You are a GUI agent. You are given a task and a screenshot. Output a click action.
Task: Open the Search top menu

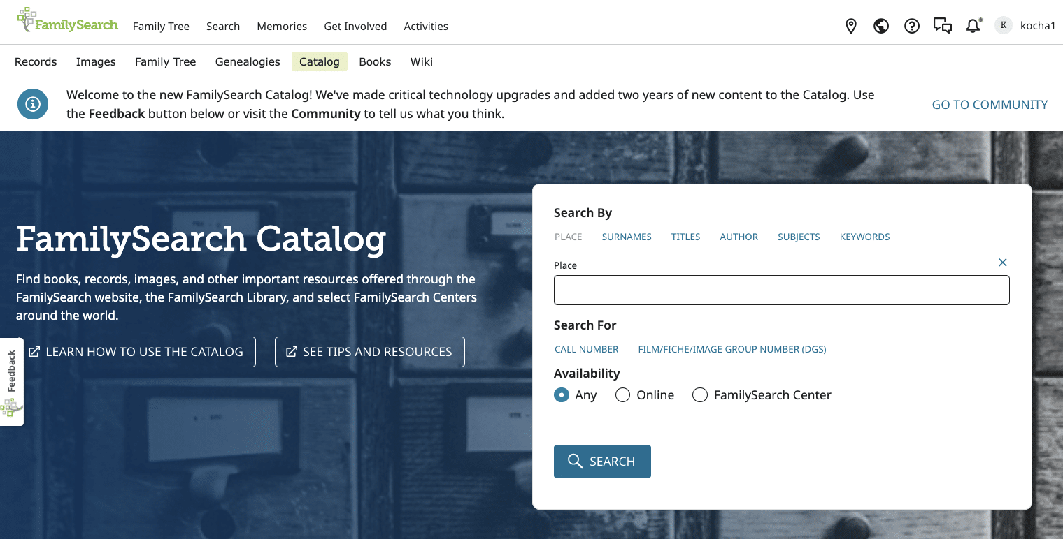[223, 26]
